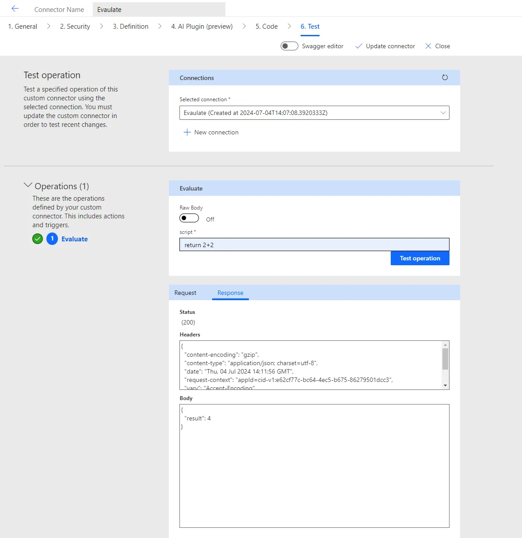Click into the script input field
This screenshot has height=538, width=522.
click(314, 245)
